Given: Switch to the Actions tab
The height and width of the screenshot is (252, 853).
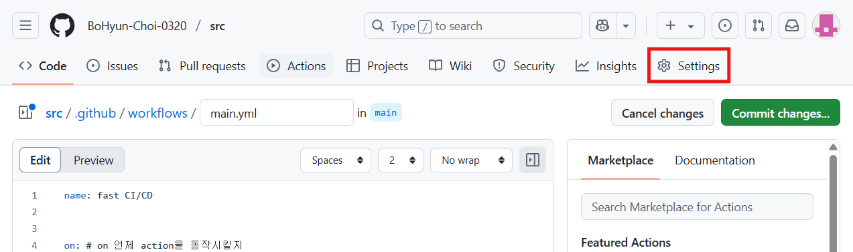Looking at the screenshot, I should (296, 66).
